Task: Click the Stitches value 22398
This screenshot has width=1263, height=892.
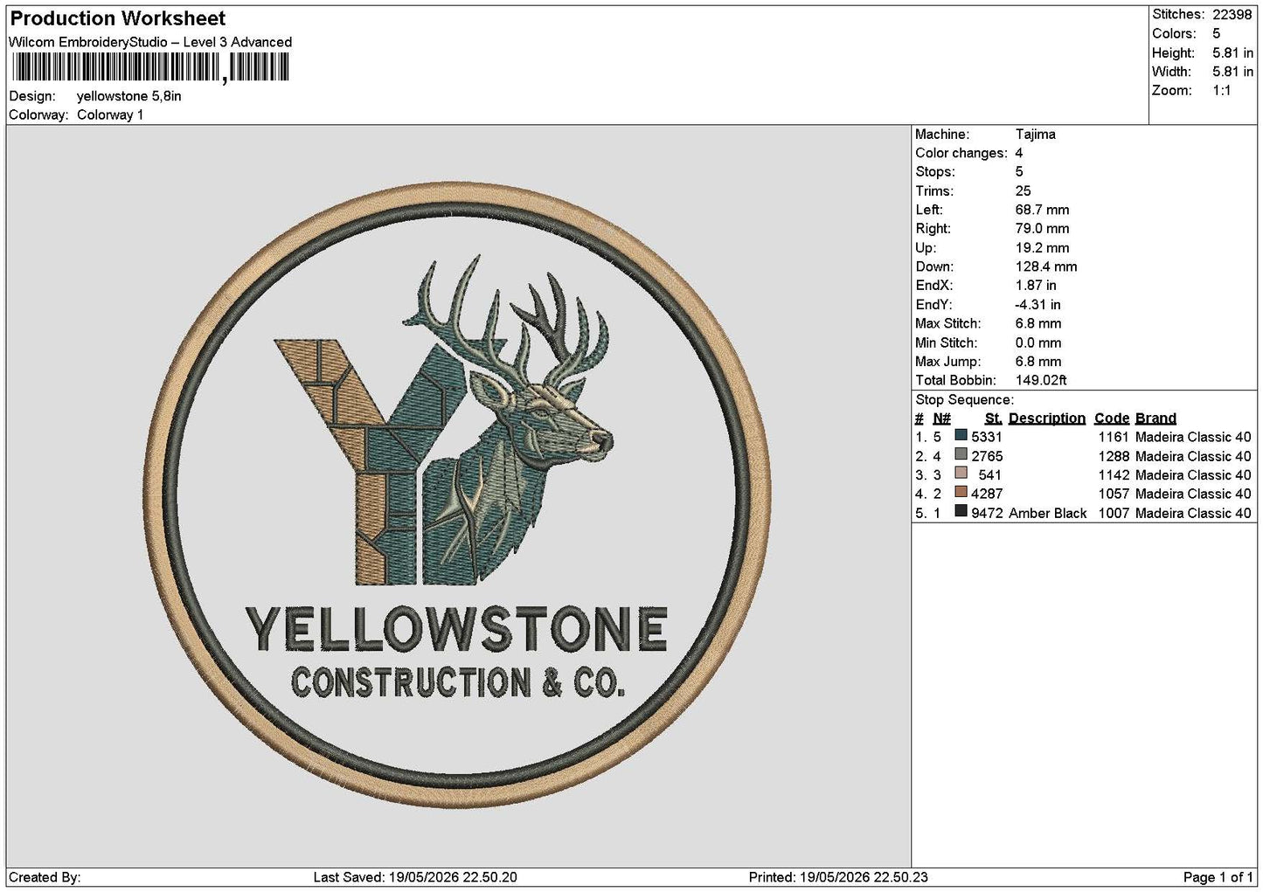Action: point(1232,14)
